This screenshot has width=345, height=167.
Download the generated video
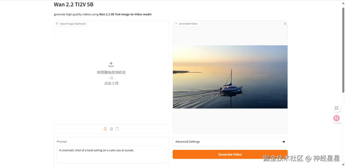pos(285,23)
